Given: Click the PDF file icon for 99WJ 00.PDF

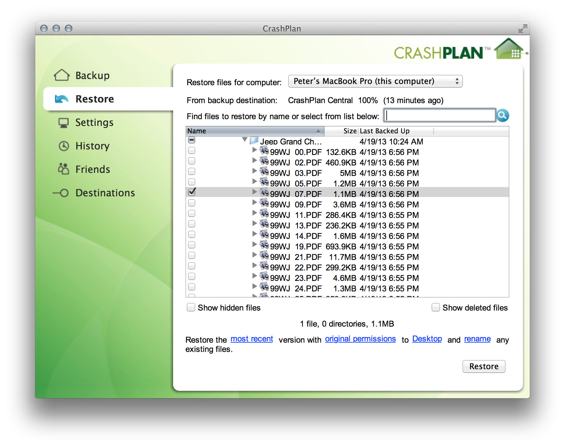Looking at the screenshot, I should pyautogui.click(x=264, y=150).
